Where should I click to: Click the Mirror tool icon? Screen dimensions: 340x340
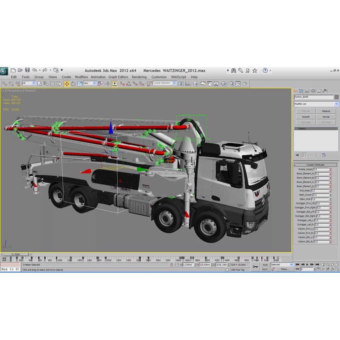181,84
